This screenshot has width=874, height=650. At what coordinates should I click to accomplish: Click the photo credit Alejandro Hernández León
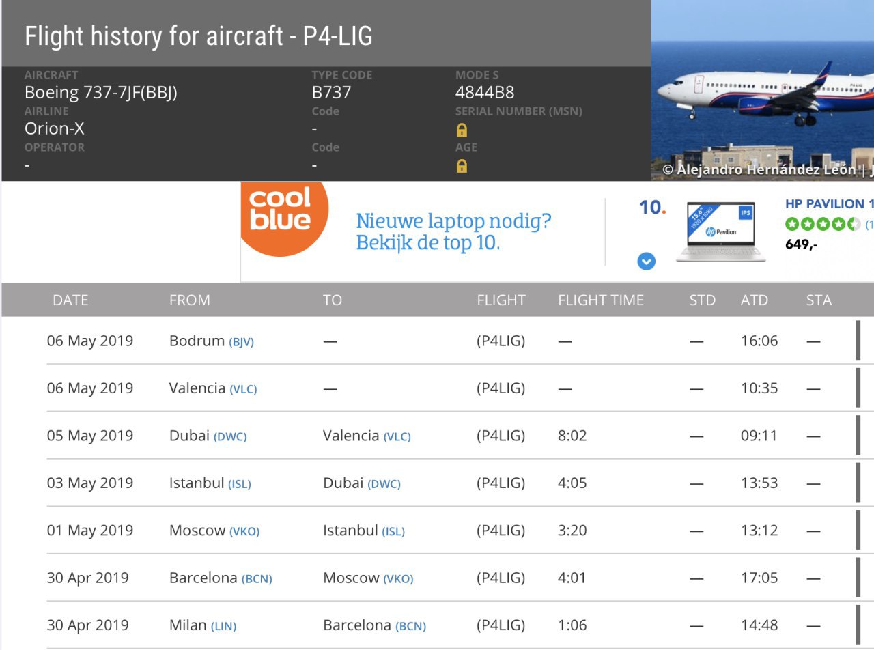(765, 169)
